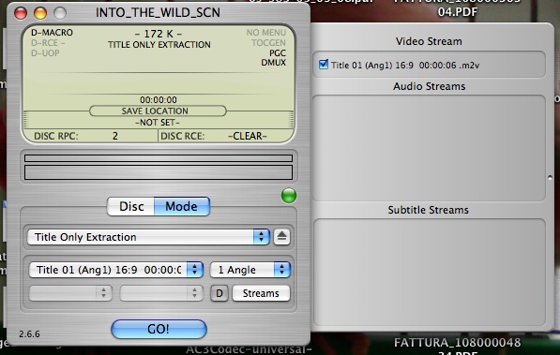The height and width of the screenshot is (355, 560).
Task: Close the INTO_THE_WILD_SCN window with red button
Action: (x=21, y=13)
